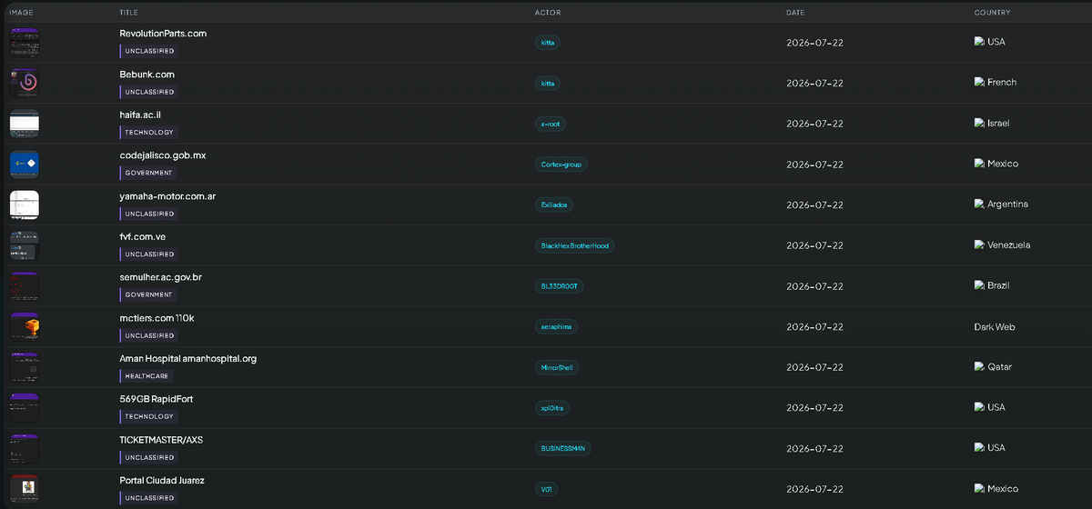The width and height of the screenshot is (1092, 509).
Task: Click the USA flag icon for 569GB RapidFort
Action: click(979, 407)
